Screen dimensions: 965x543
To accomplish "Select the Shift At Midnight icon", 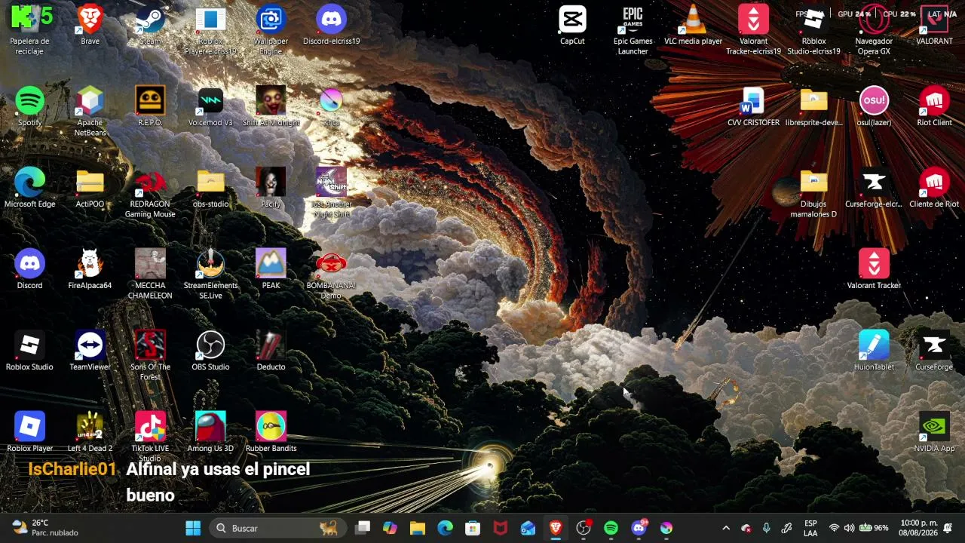I will pos(271,106).
